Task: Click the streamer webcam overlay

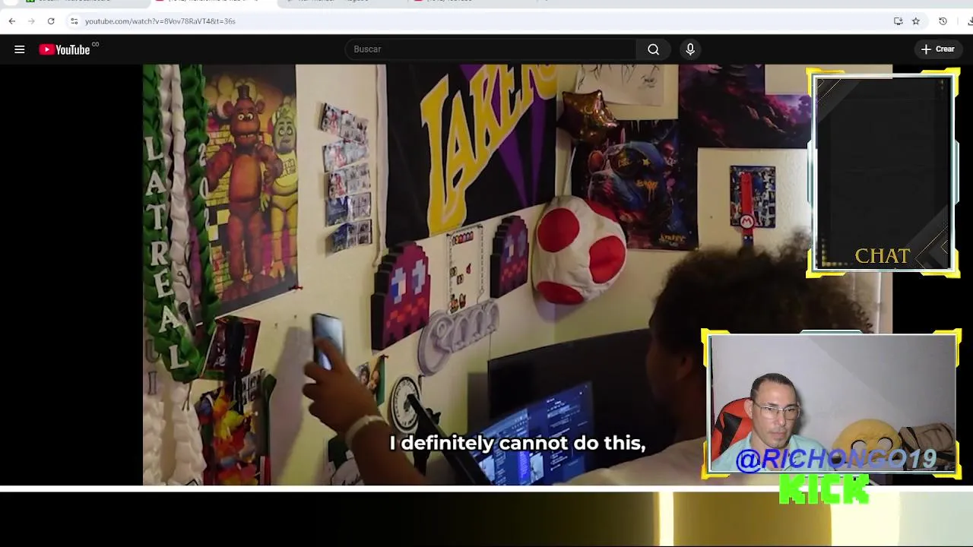Action: [x=832, y=403]
